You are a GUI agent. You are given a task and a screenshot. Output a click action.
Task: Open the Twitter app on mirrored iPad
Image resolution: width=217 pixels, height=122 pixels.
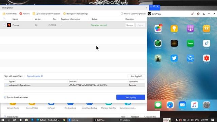(x=174, y=58)
